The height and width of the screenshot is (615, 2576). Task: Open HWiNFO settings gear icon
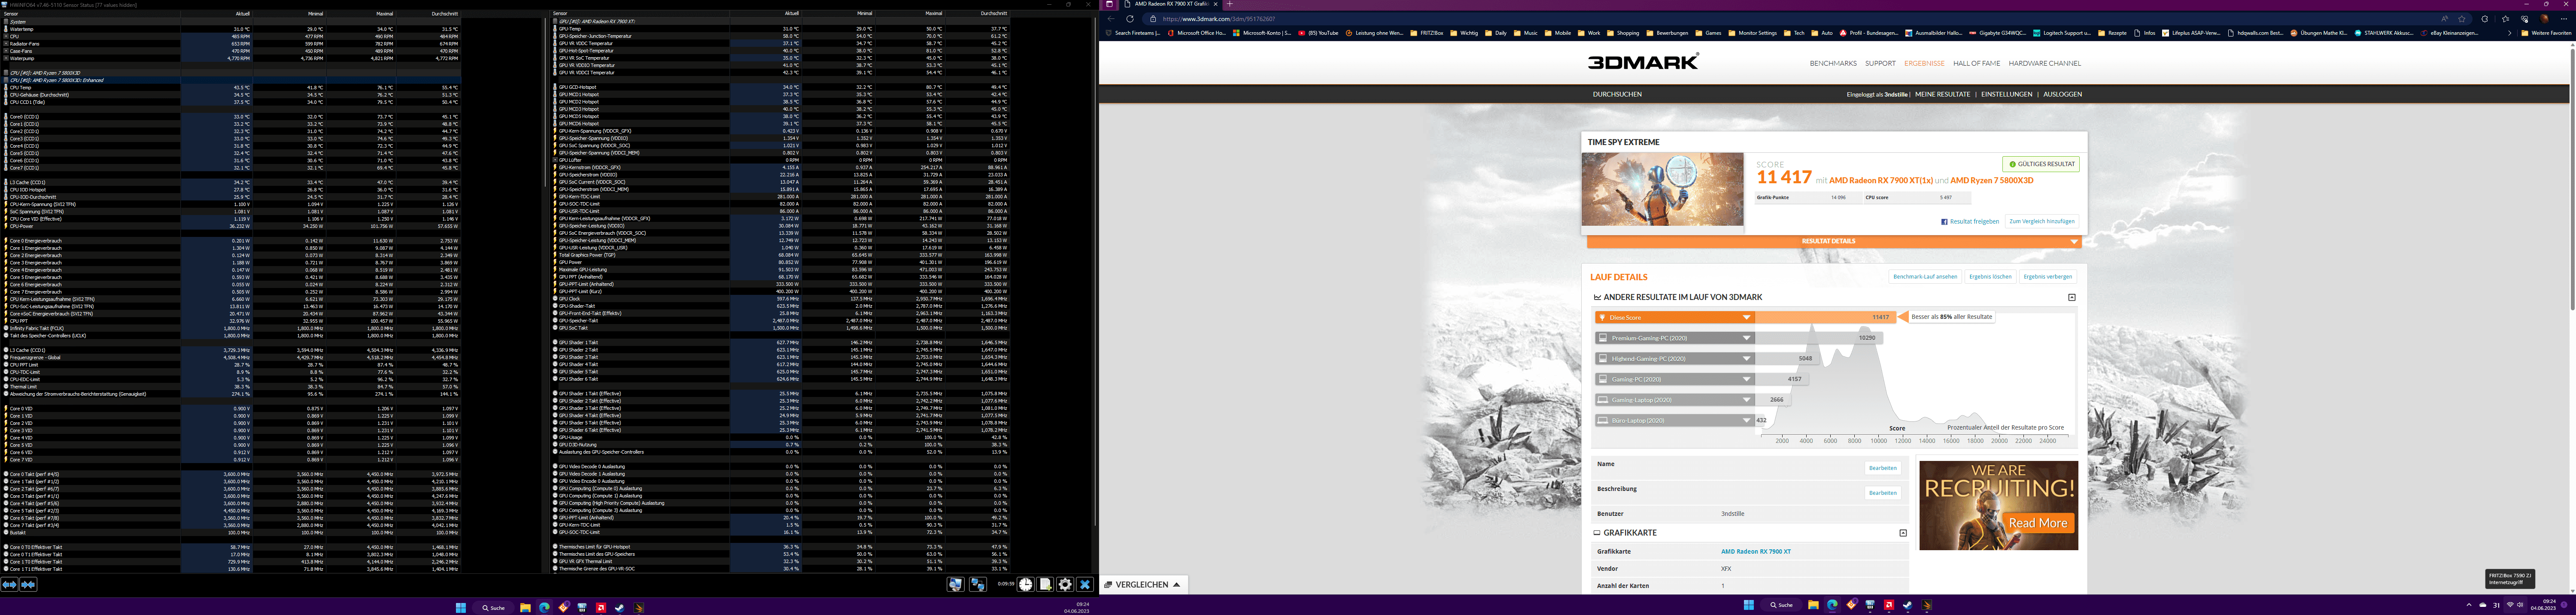point(1065,584)
